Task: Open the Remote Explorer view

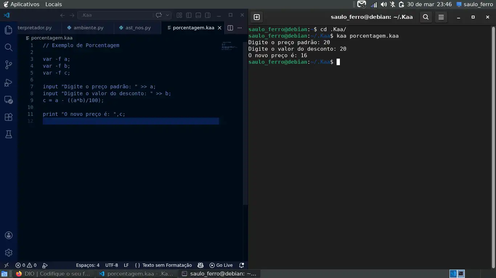Action: point(9,100)
